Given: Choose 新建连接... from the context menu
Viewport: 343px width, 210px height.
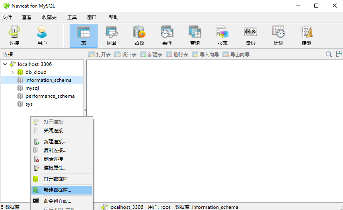Looking at the screenshot, I should point(62,141).
